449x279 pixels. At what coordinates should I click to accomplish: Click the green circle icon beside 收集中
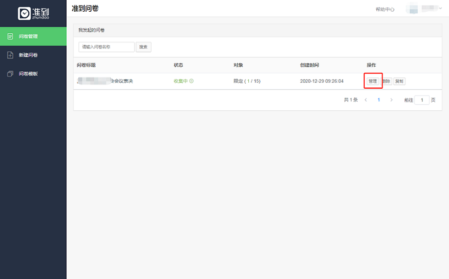pyautogui.click(x=192, y=81)
